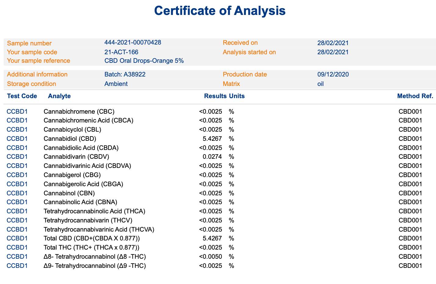Image resolution: width=436 pixels, height=284 pixels.
Task: Click the Total CBD formula row label
Action: point(92,238)
